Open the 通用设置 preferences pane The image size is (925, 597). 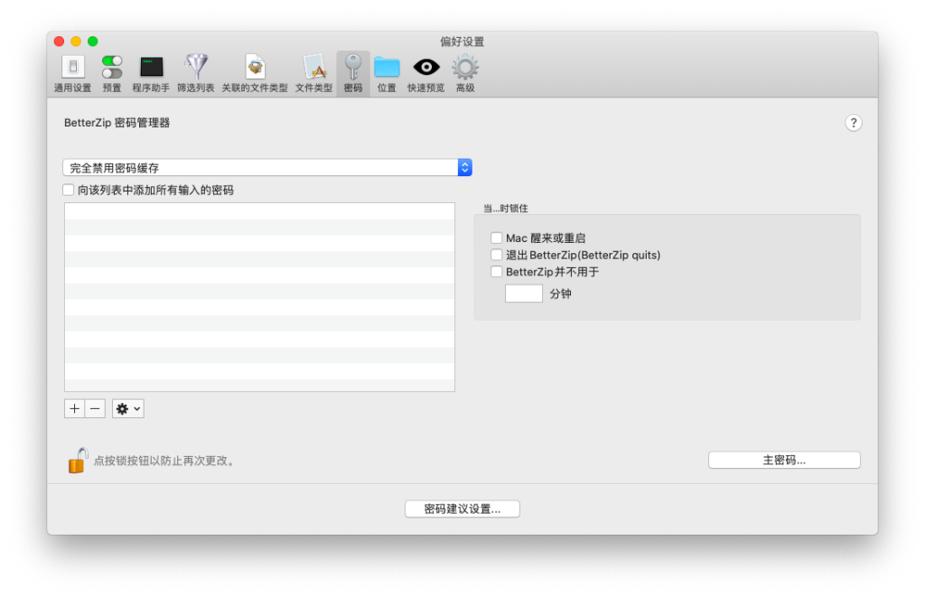72,69
